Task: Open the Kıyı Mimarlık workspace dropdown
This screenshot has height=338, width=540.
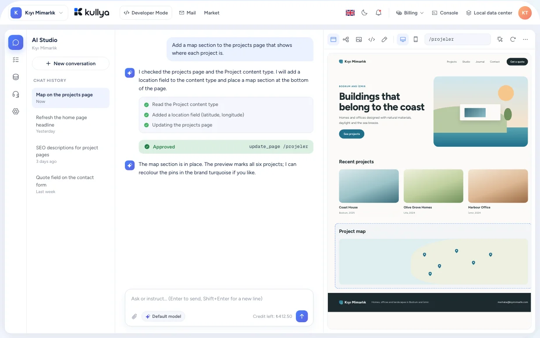Action: 39,13
